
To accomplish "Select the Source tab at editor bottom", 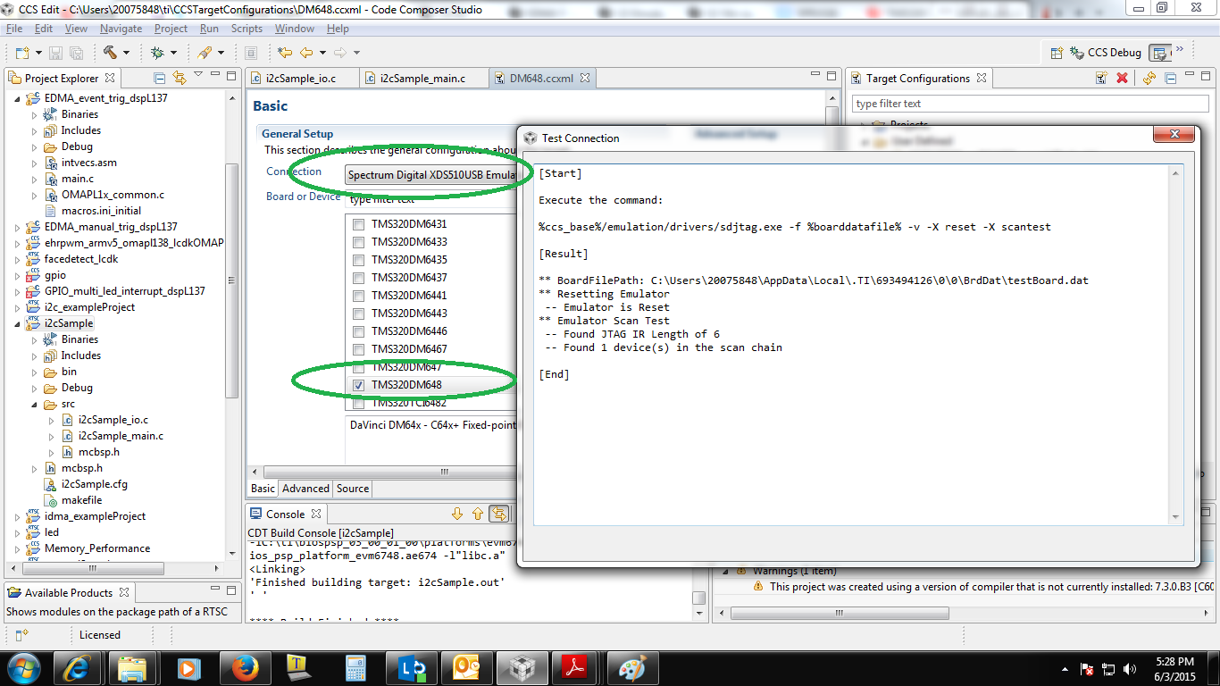I will point(352,489).
